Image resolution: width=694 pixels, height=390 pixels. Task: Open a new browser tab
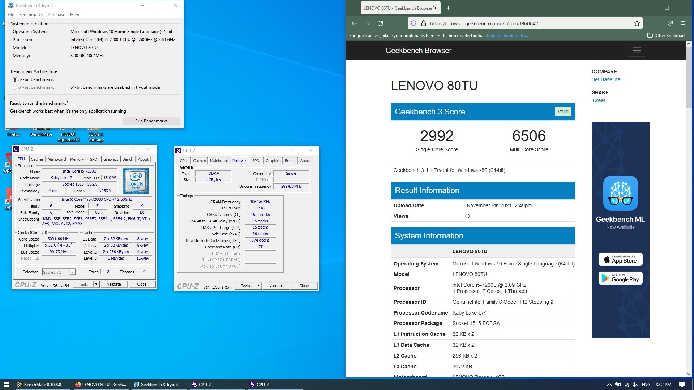(448, 8)
